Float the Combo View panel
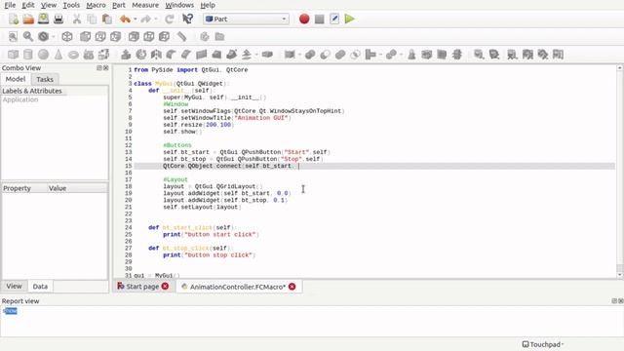 pyautogui.click(x=99, y=68)
